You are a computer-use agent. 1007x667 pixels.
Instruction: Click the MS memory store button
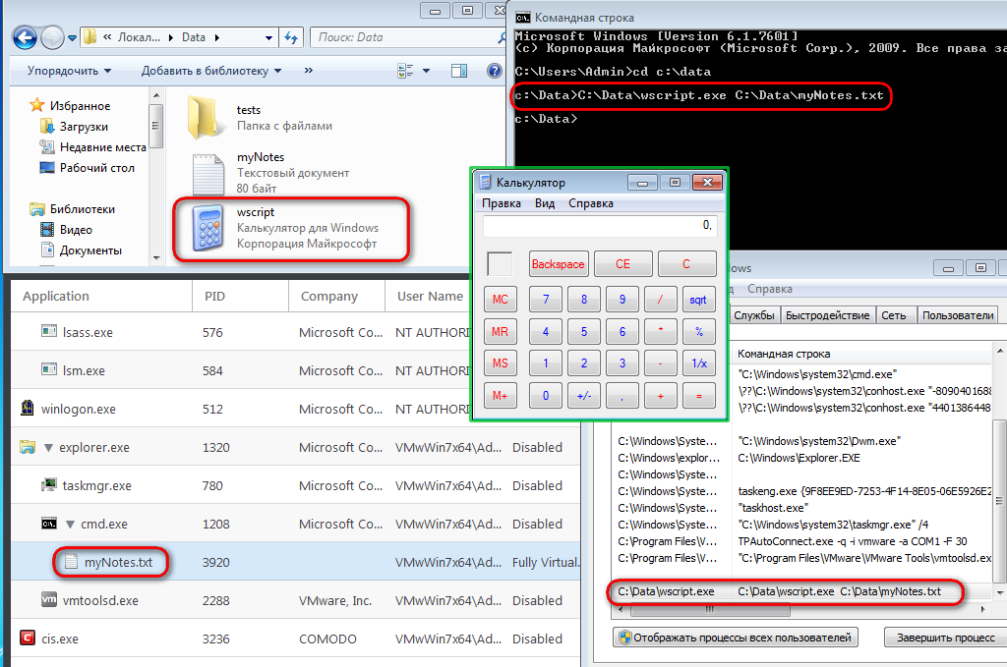[501, 363]
